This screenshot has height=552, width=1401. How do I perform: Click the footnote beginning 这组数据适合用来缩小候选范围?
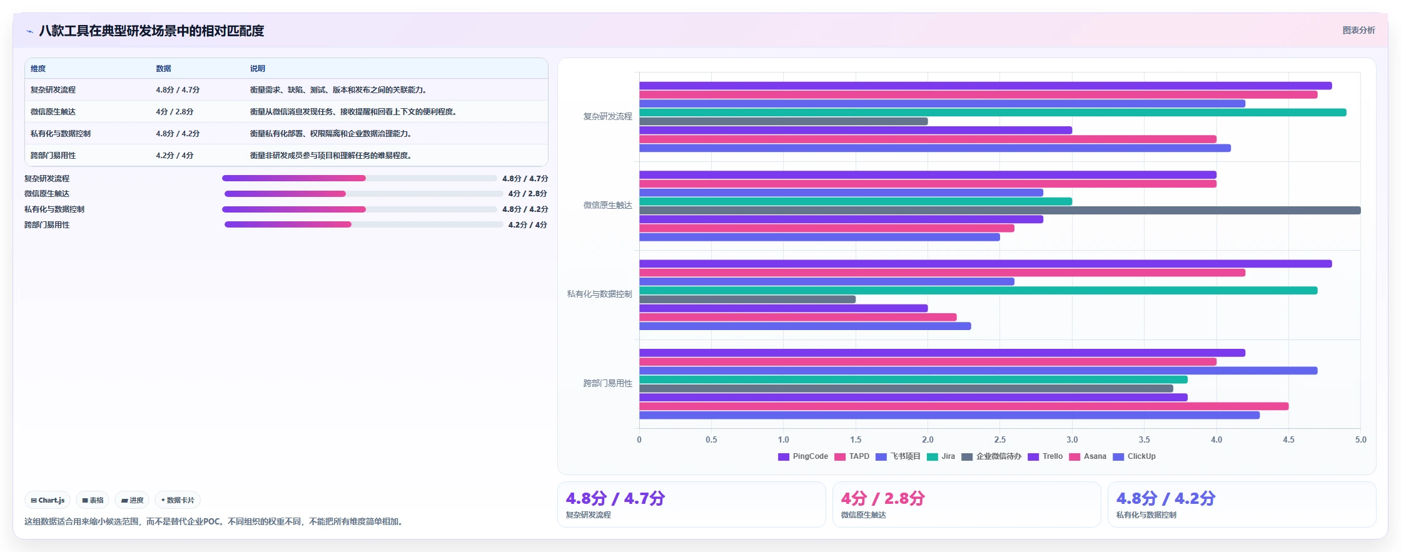[215, 521]
